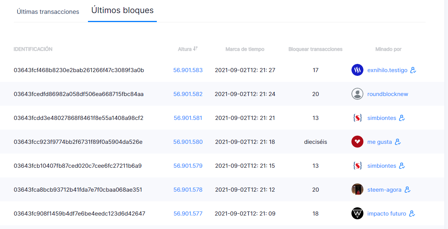448x229 pixels.
Task: Select the Últimos bloques tab
Action: coord(122,10)
